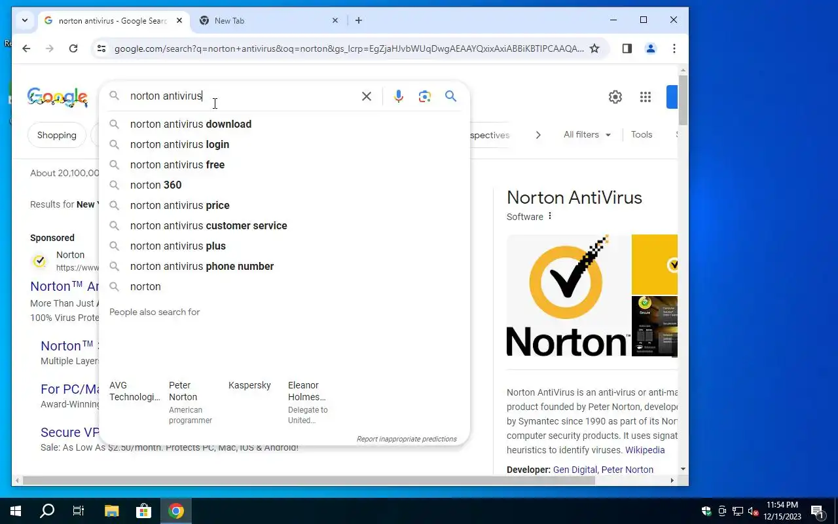Screen dimensions: 838x524
Task: Click the Windows Security tray icon
Action: click(x=706, y=511)
